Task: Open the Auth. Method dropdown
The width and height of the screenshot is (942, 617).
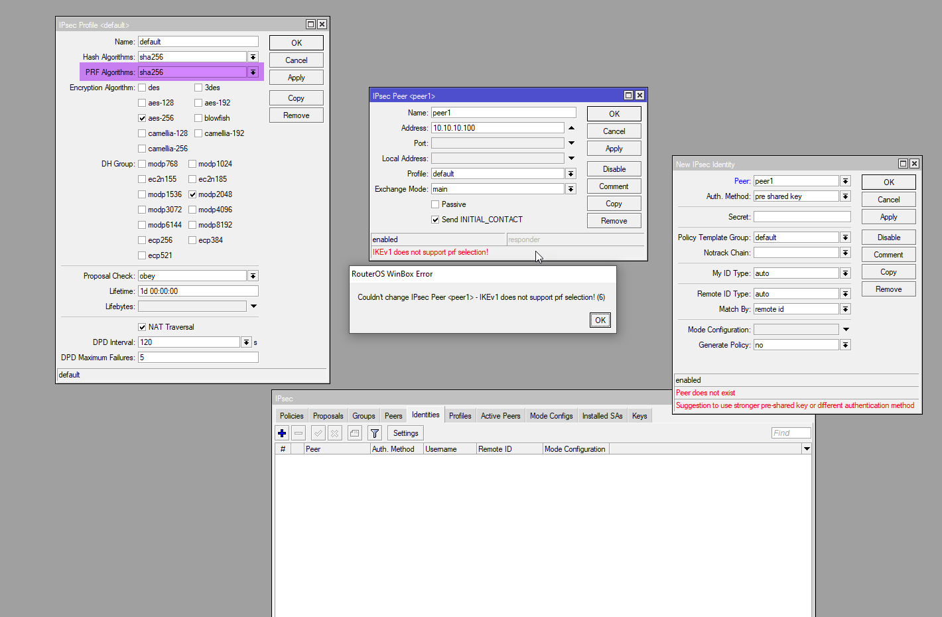Action: [845, 196]
